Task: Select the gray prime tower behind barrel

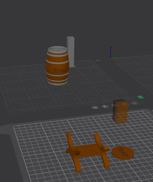Action: pyautogui.click(x=71, y=52)
